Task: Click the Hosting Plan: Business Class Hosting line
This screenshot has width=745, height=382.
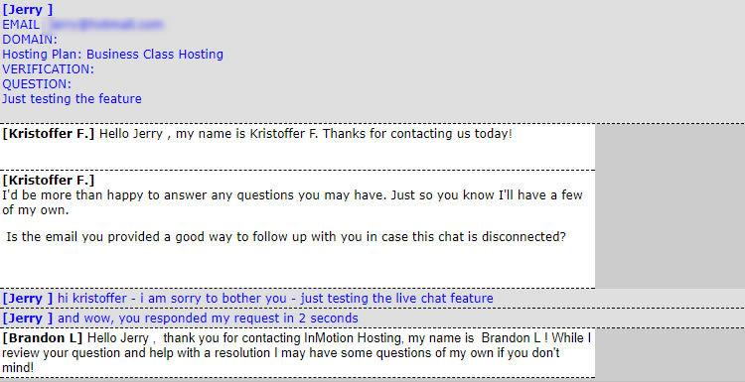Action: coord(112,55)
